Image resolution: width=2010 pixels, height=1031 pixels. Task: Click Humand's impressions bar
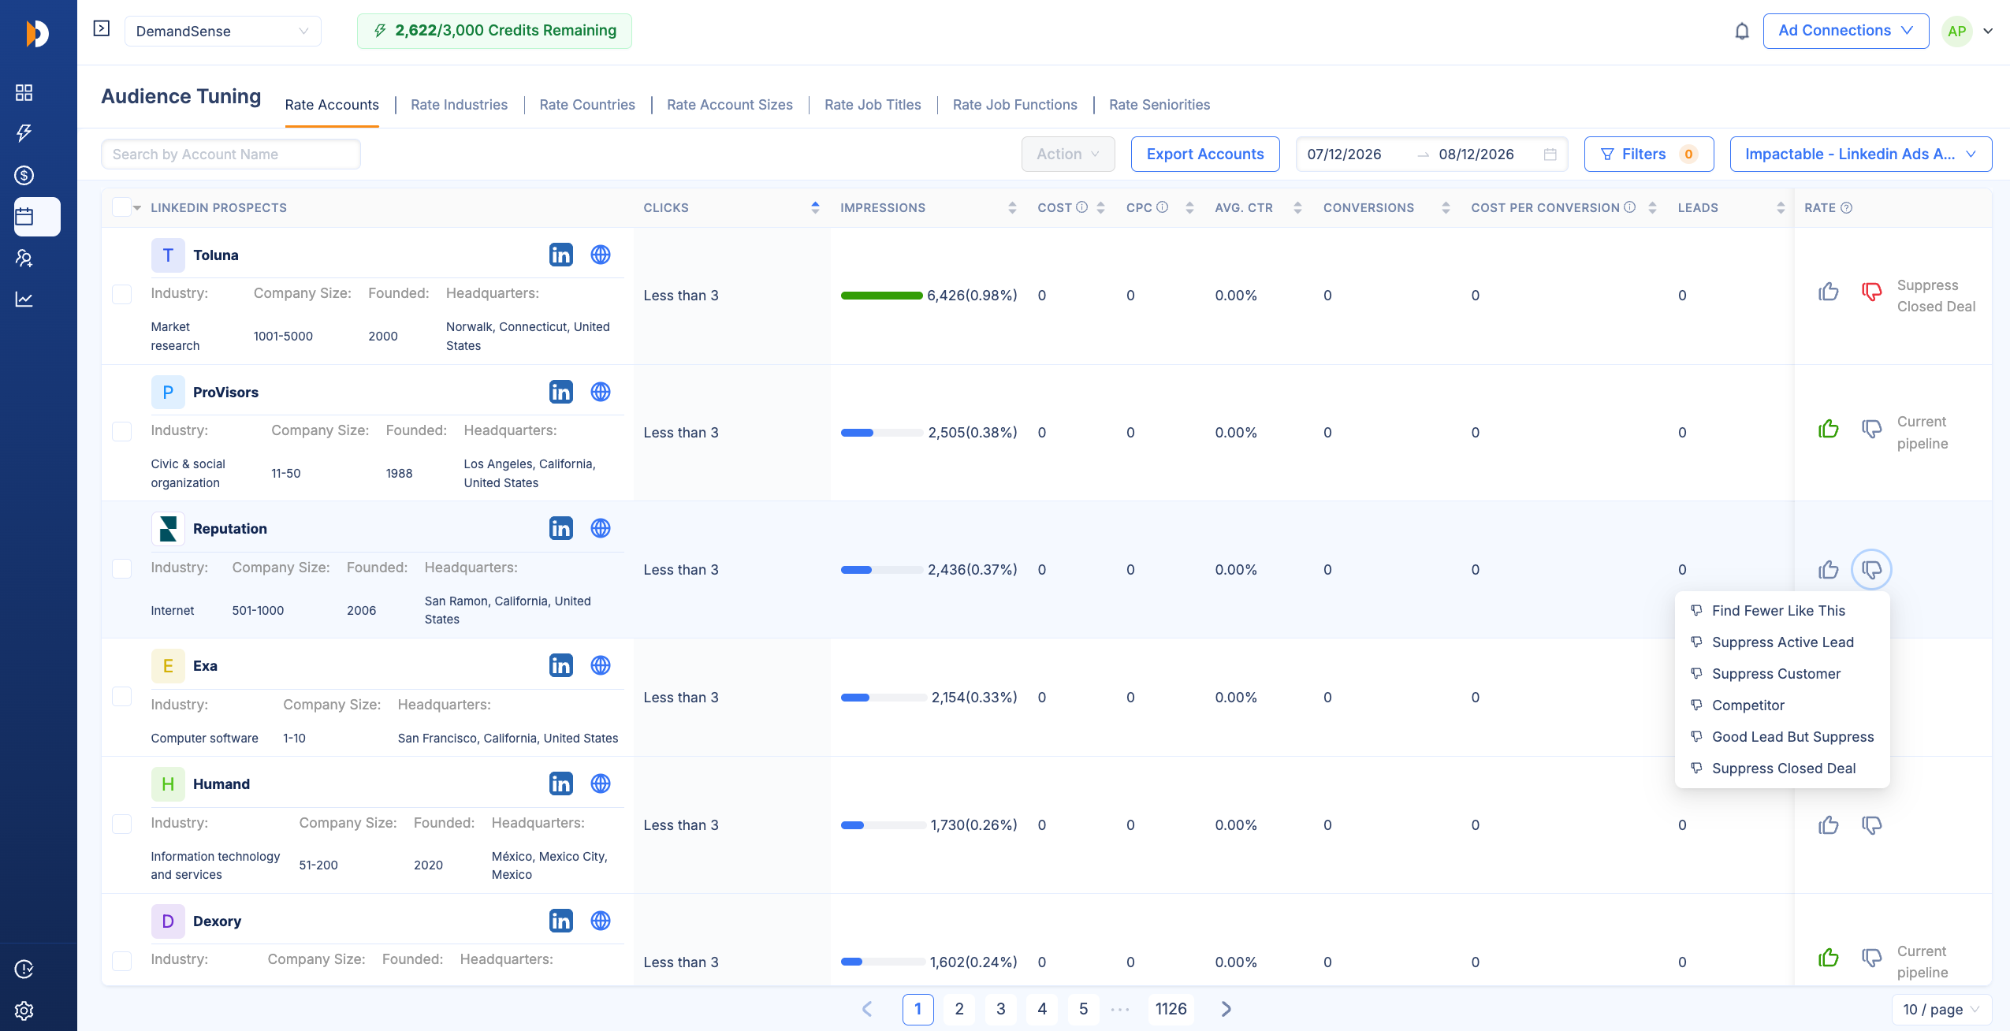(x=883, y=825)
